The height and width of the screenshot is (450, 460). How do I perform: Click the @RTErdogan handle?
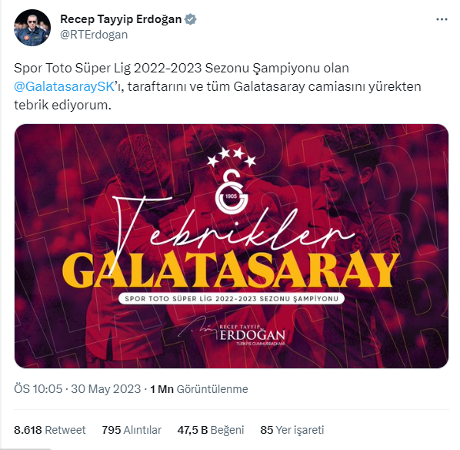coord(94,35)
